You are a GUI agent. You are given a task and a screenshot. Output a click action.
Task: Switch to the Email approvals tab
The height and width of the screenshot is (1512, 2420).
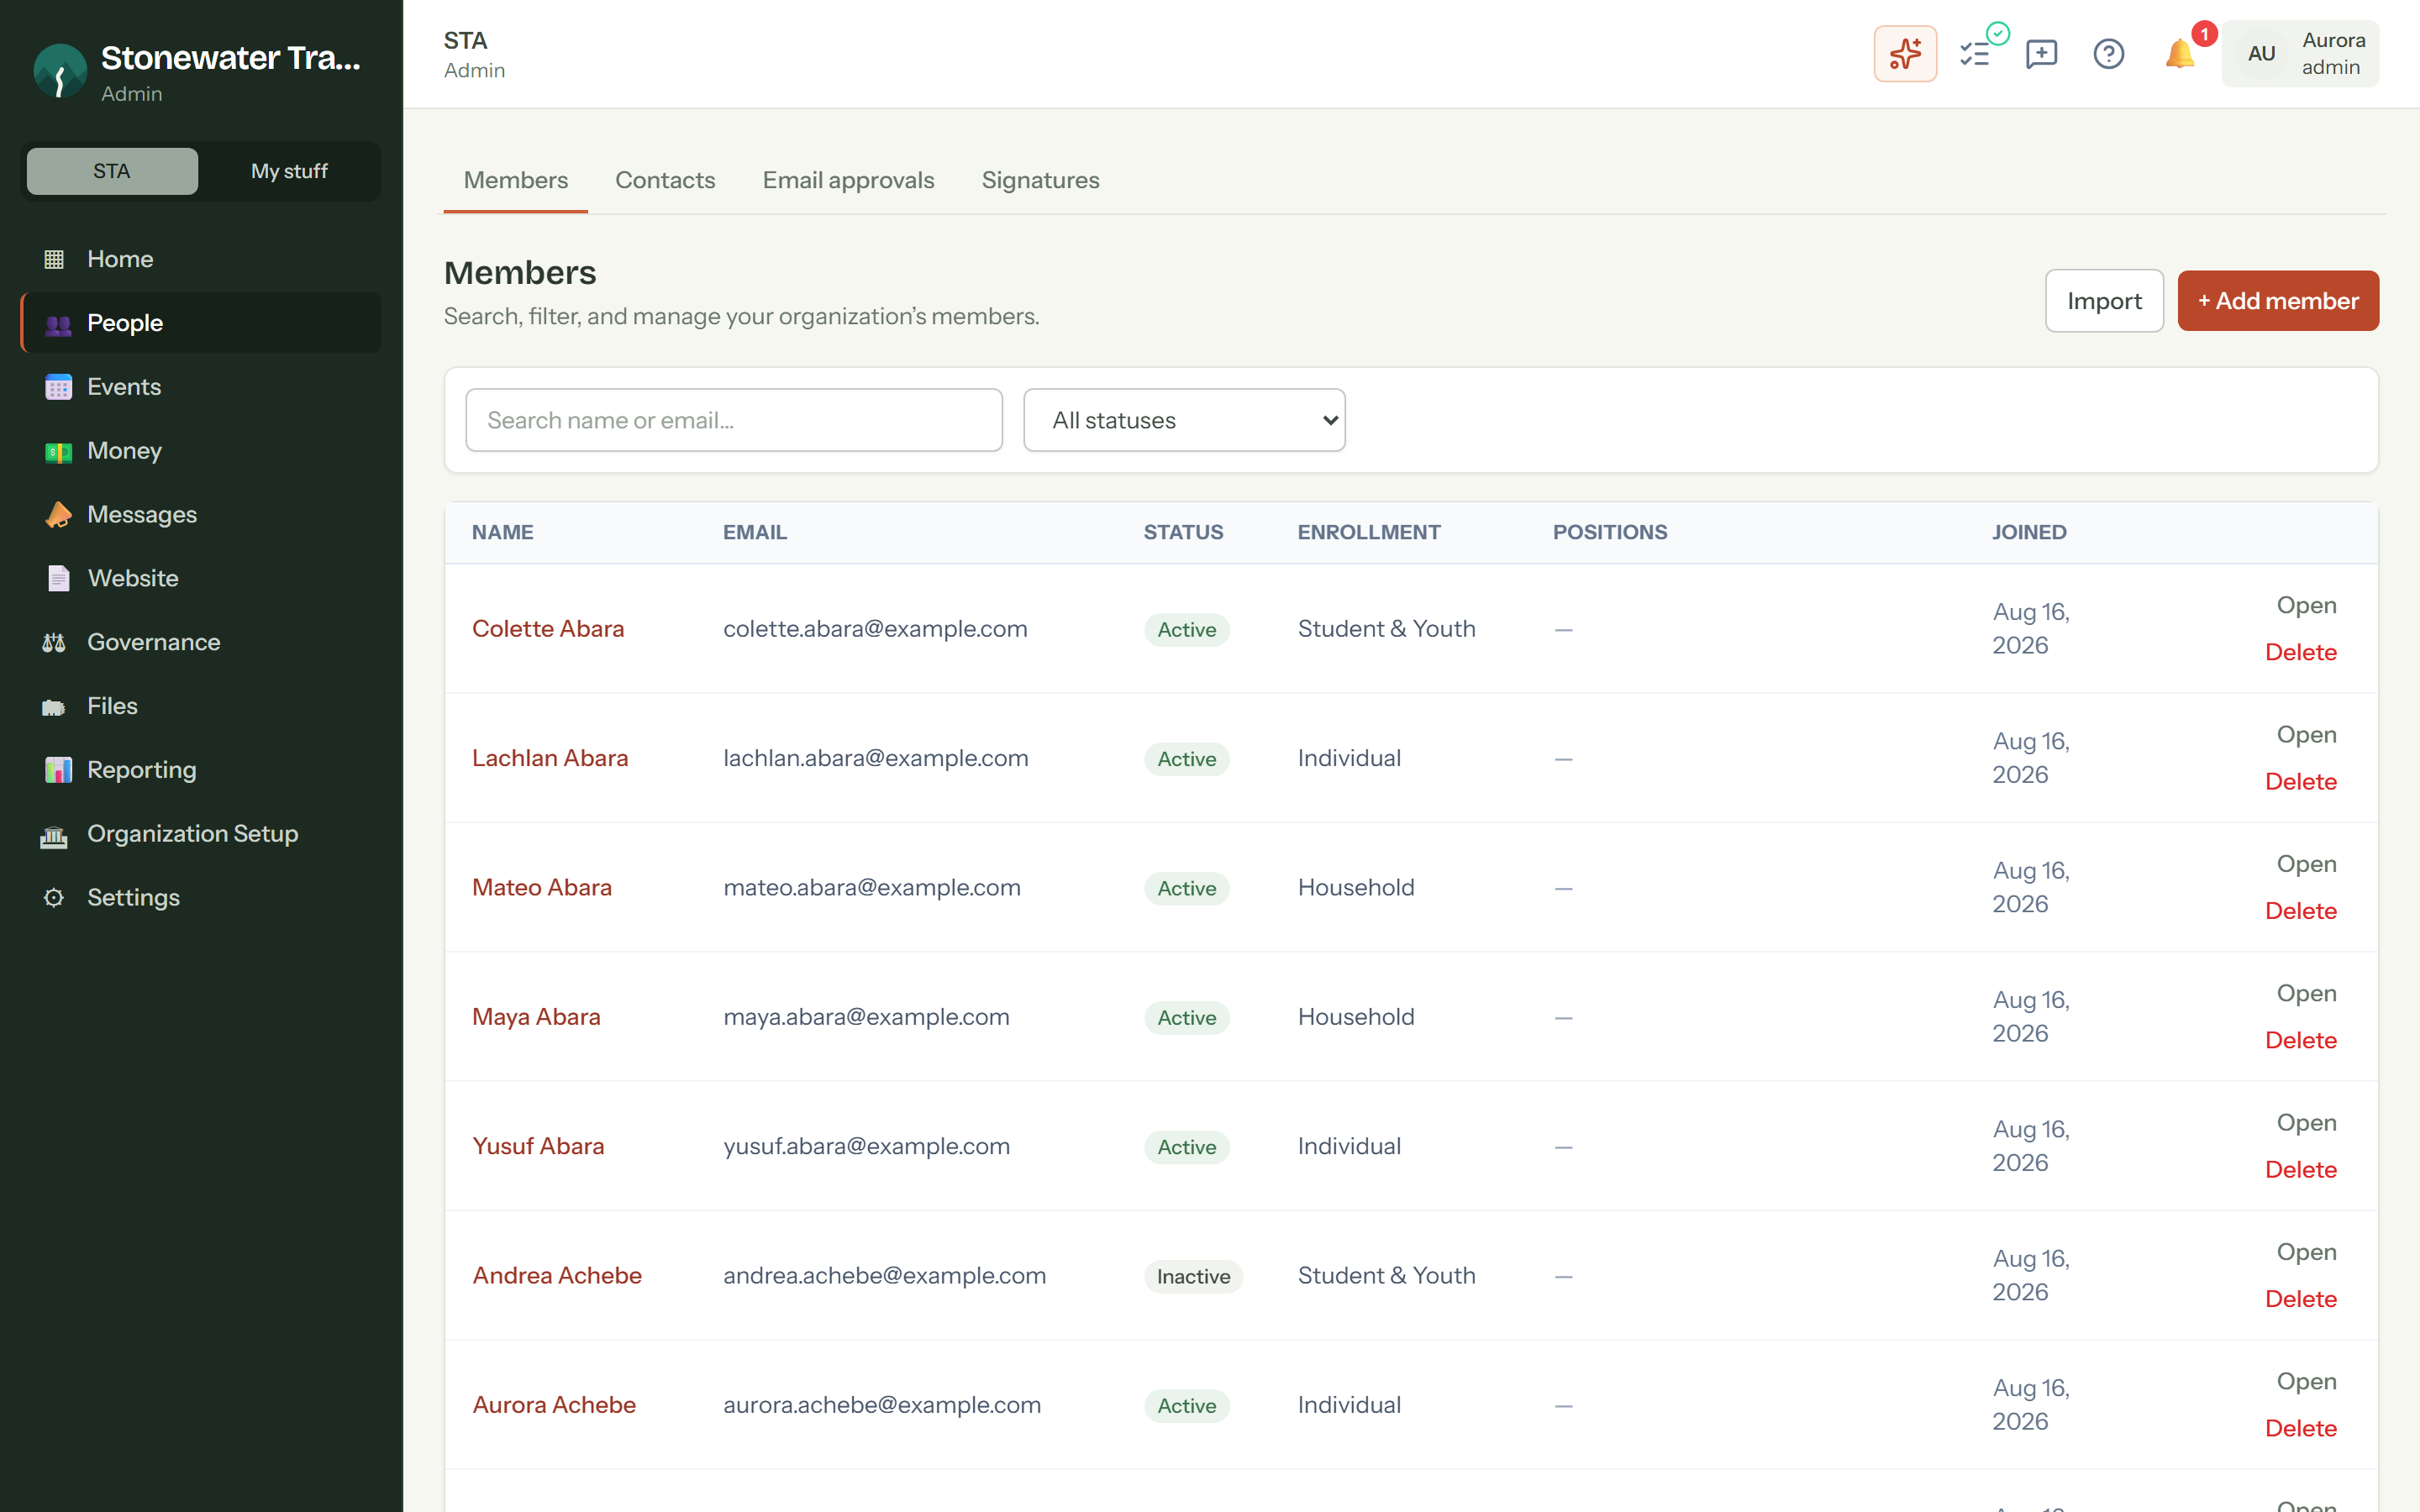[848, 180]
